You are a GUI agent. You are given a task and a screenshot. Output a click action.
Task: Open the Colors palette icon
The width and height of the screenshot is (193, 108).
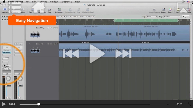tap(170, 10)
